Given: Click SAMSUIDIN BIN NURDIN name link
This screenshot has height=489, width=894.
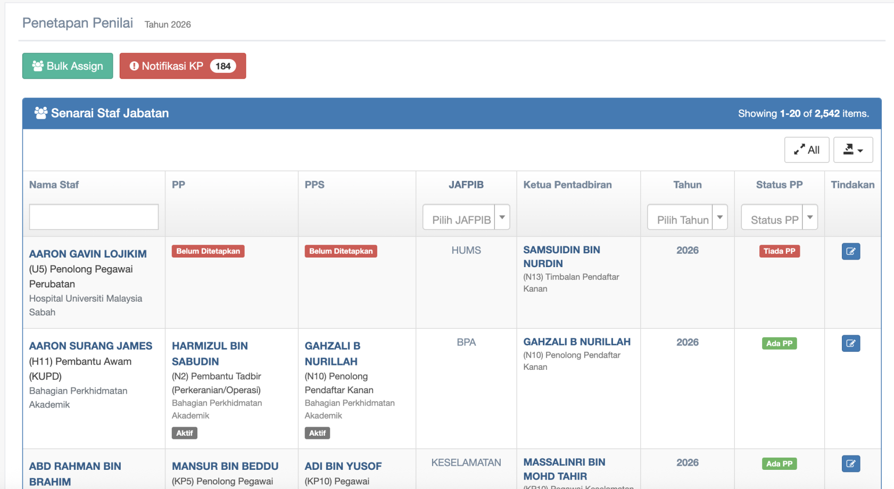Looking at the screenshot, I should [x=561, y=256].
